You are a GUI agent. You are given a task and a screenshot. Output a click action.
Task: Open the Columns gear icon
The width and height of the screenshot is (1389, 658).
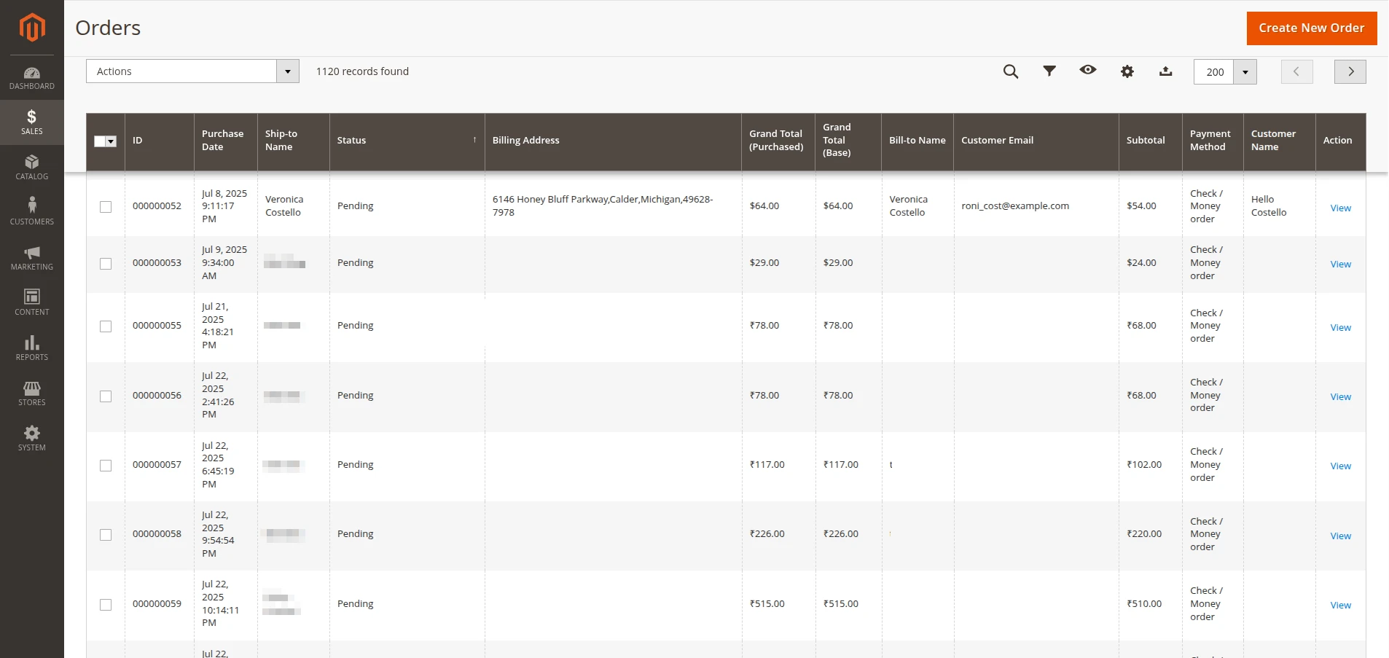click(x=1127, y=71)
